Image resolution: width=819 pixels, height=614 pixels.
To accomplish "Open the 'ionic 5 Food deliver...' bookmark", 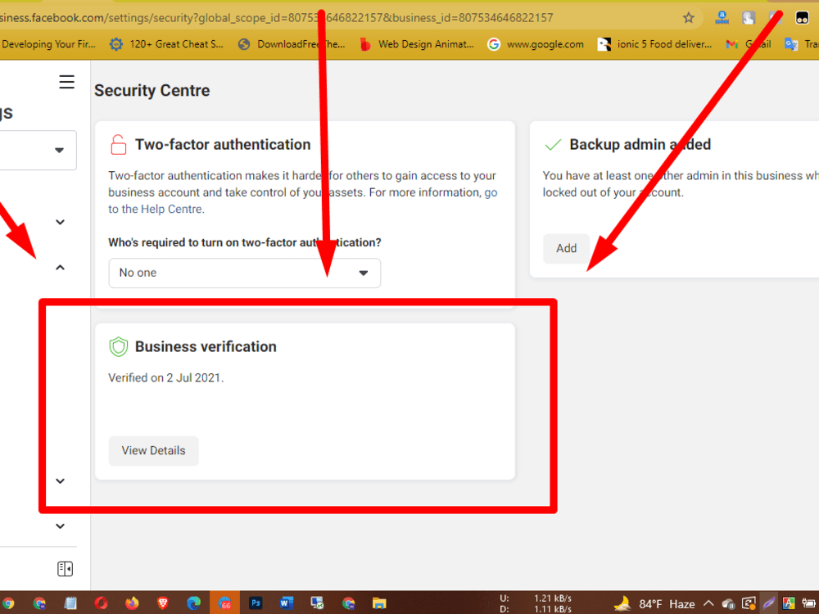I will coord(655,44).
